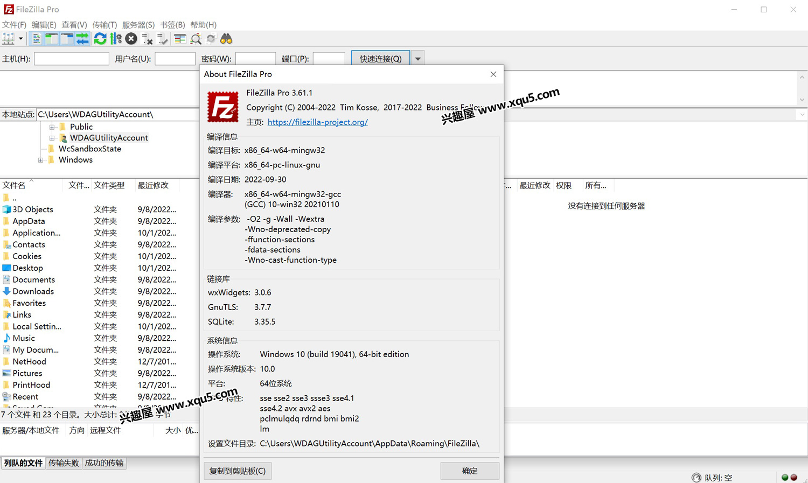Image resolution: width=808 pixels, height=483 pixels.
Task: Click the 快速连接(Q) button
Action: pos(380,59)
